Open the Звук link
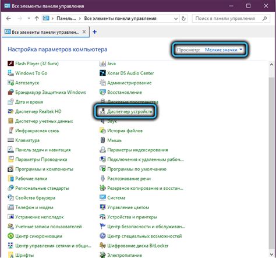 pos(112,121)
